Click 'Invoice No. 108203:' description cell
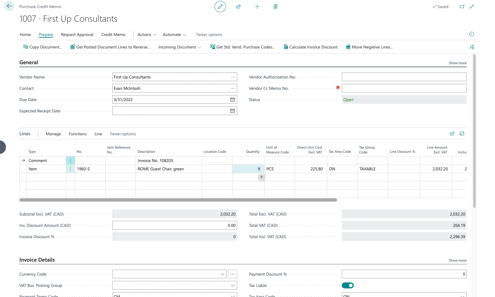495x297 pixels. click(169, 161)
